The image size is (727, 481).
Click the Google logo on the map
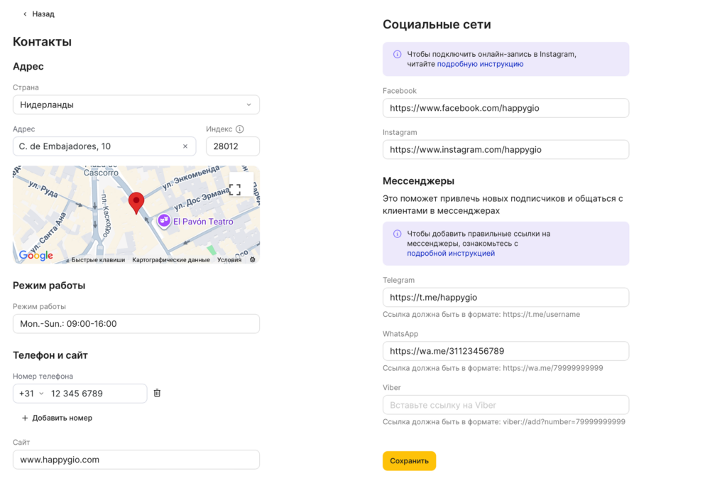pyautogui.click(x=36, y=256)
